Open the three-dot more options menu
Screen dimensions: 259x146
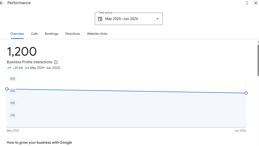(x=247, y=3)
